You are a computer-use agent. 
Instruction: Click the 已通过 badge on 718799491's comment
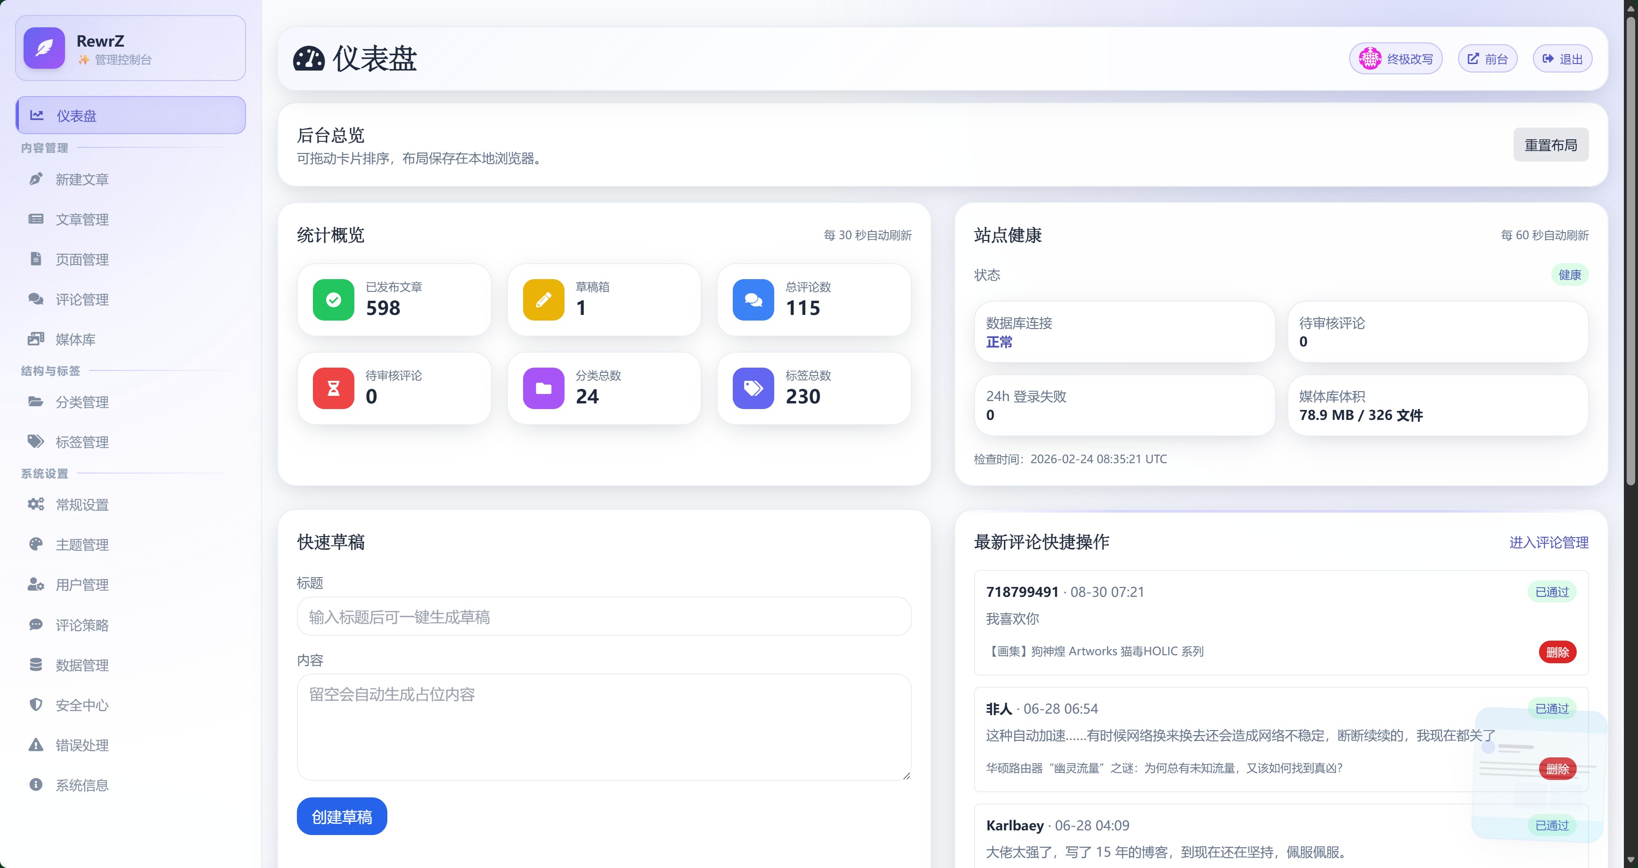[x=1551, y=592]
